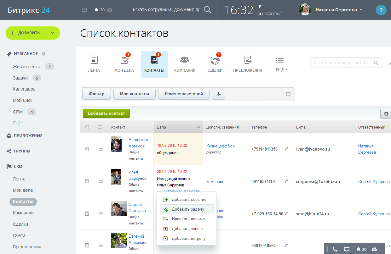
Task: Click the help question mark icon
Action: point(381,10)
